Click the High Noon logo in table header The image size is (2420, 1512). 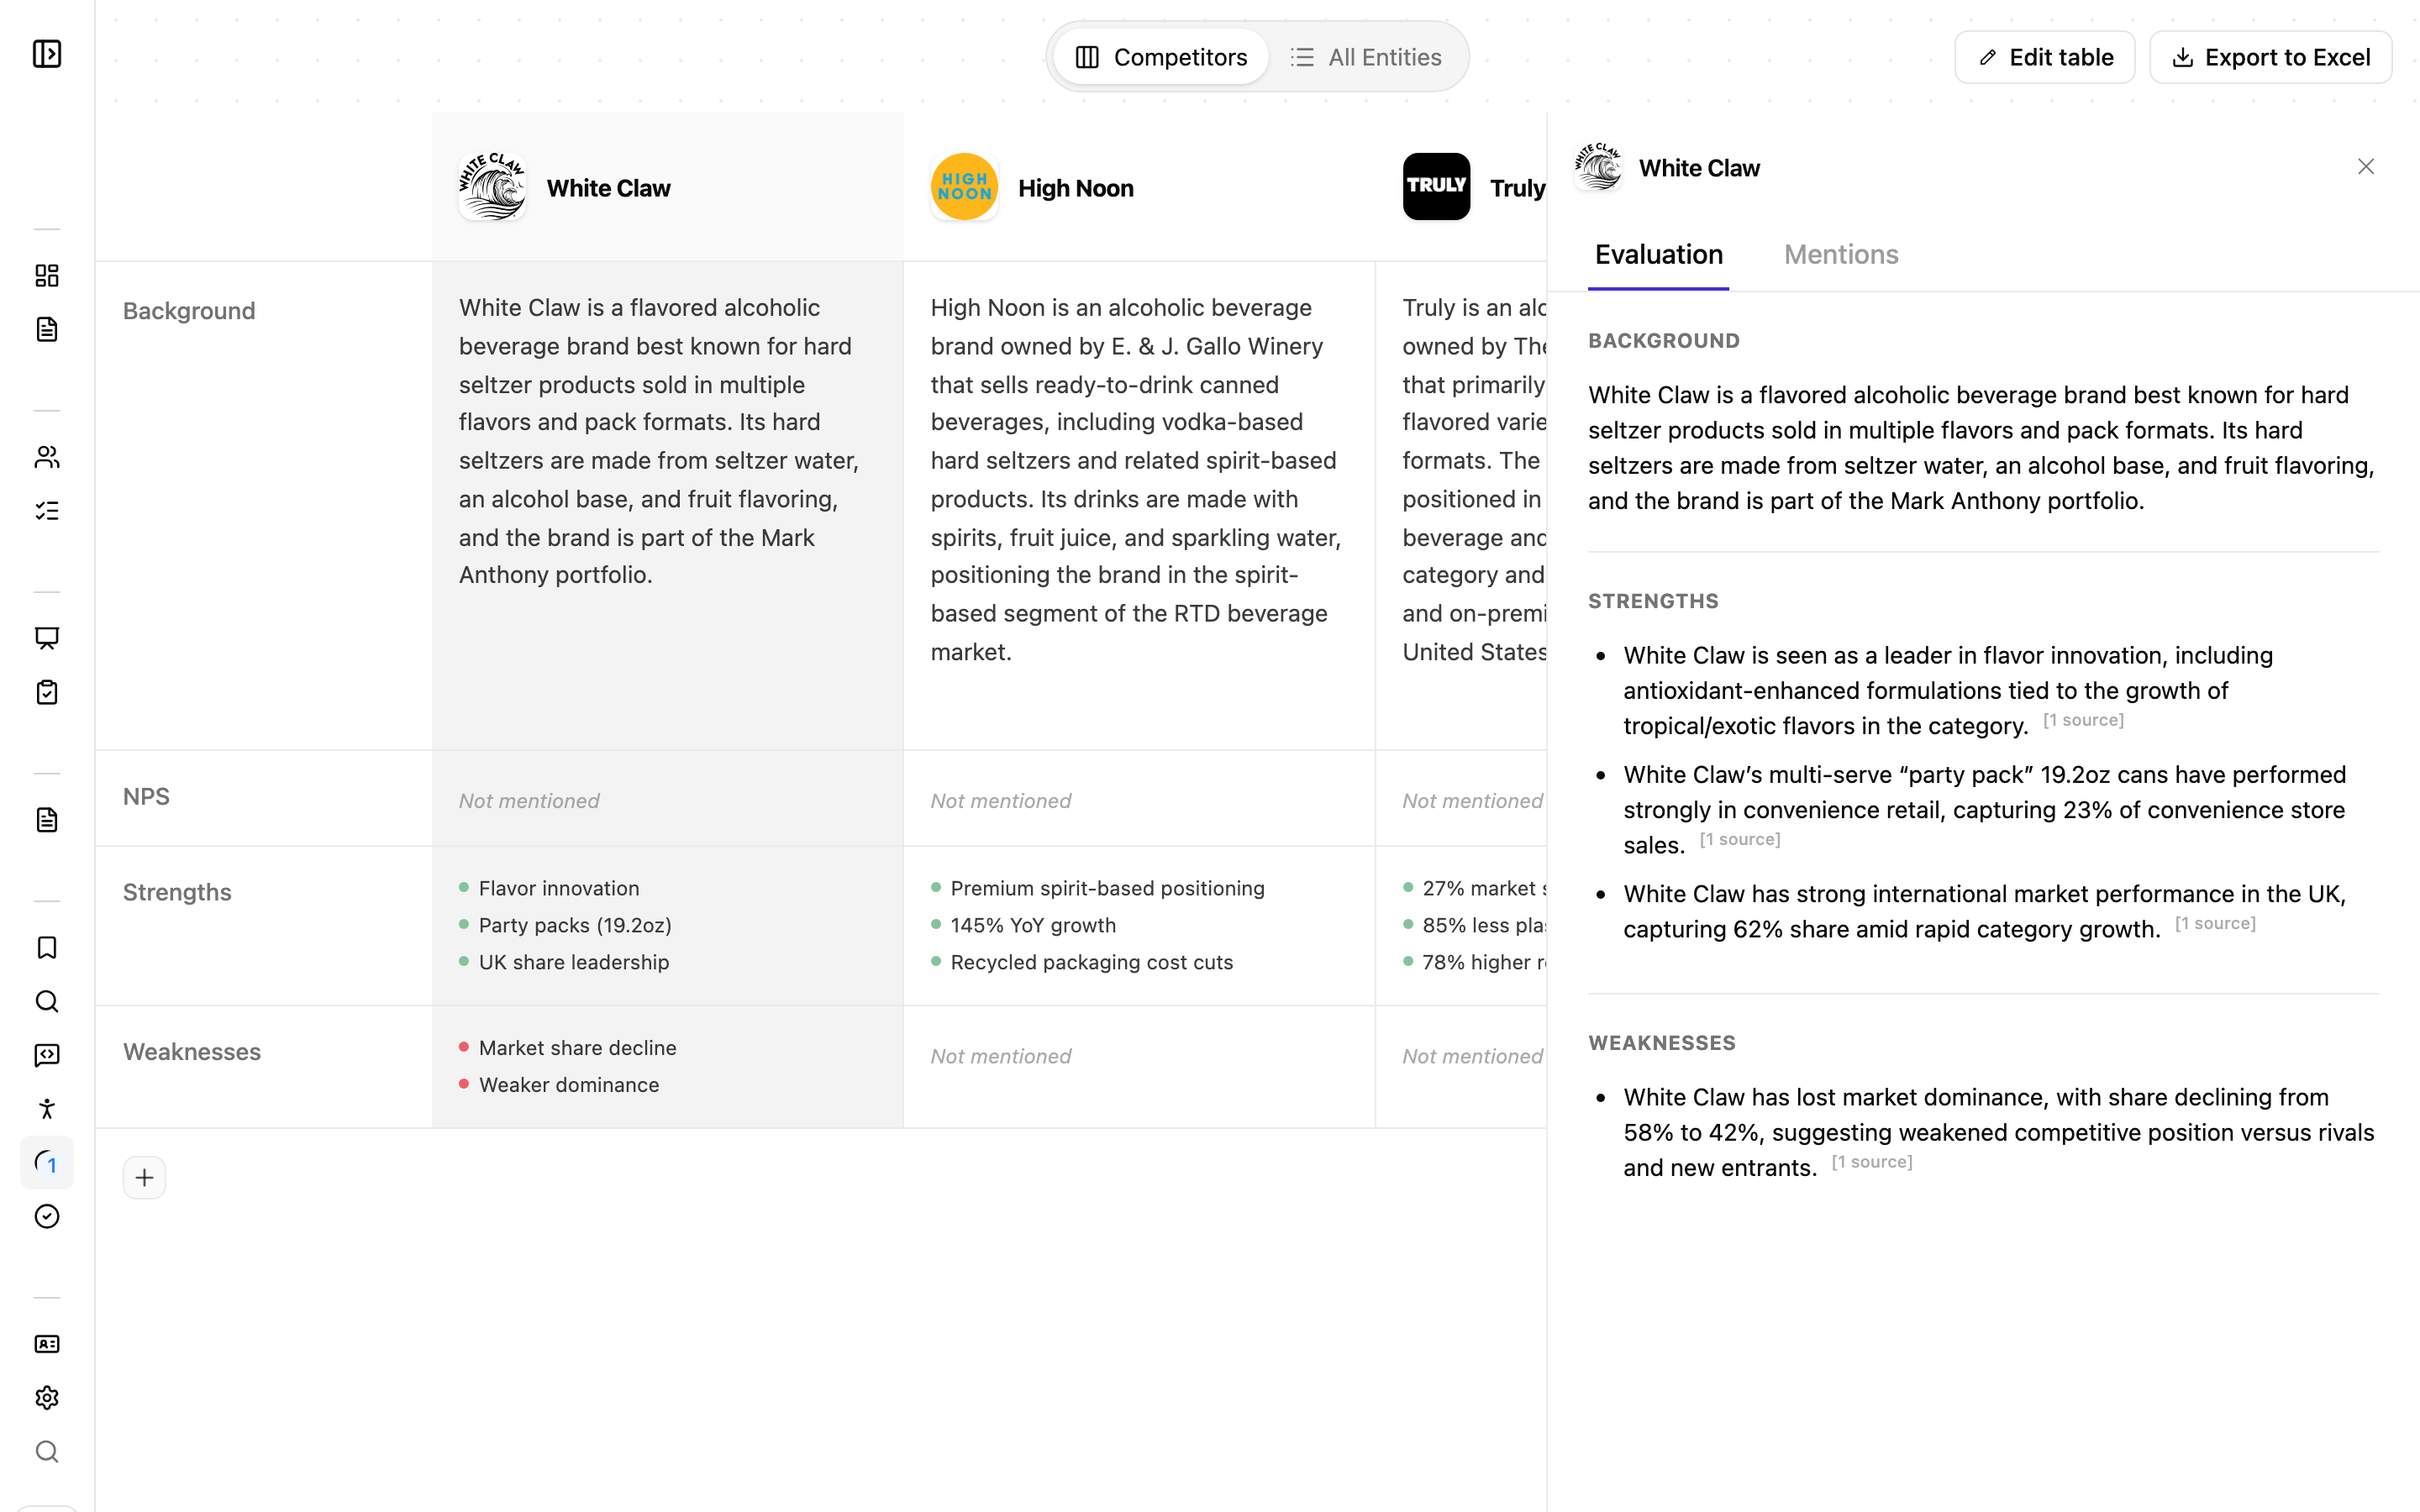964,187
